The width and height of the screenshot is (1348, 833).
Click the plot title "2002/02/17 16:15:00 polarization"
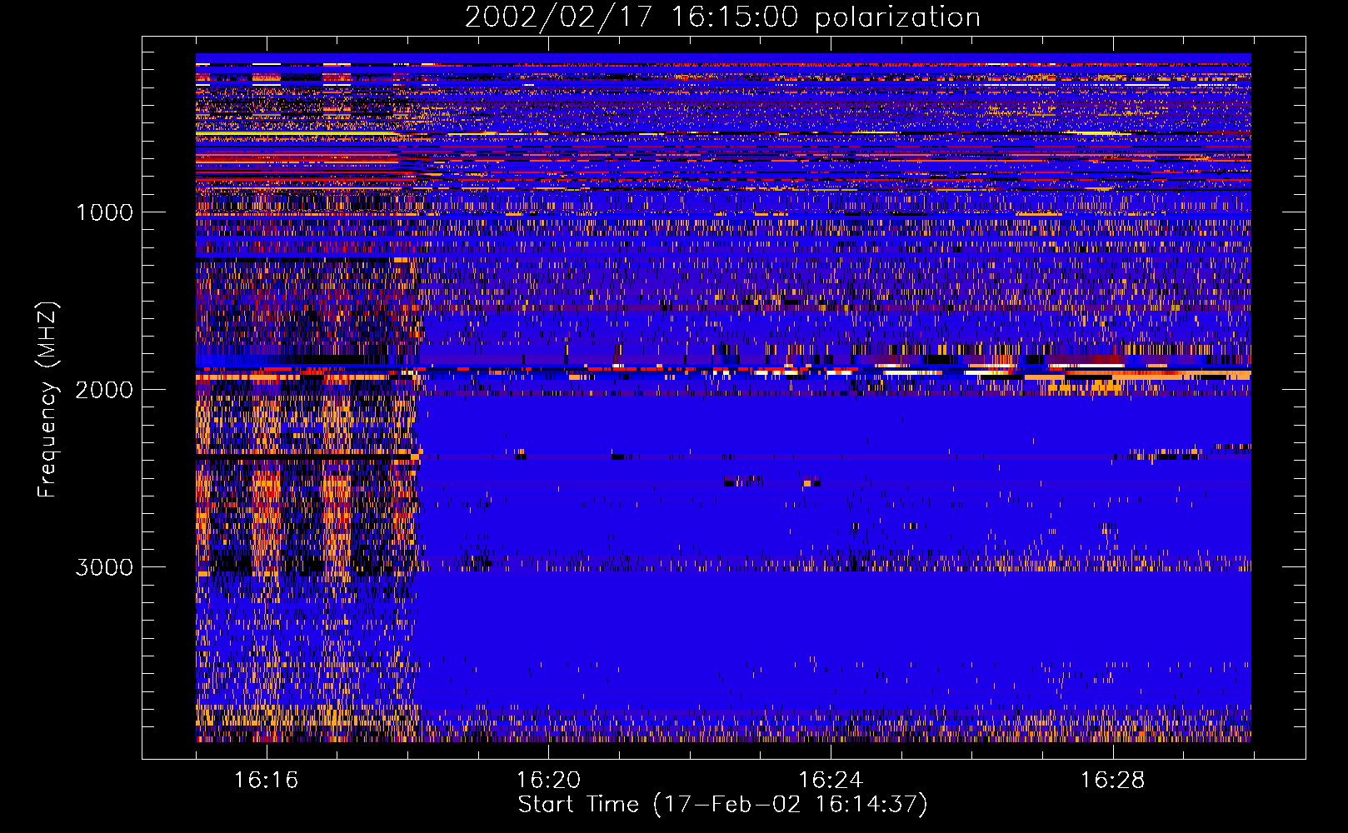click(x=722, y=17)
